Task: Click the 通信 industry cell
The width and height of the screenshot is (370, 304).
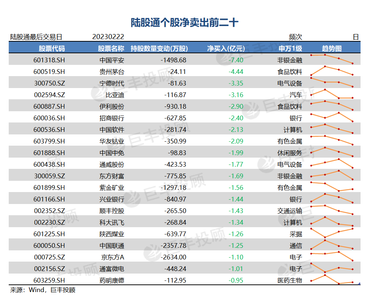Action: pos(296,246)
